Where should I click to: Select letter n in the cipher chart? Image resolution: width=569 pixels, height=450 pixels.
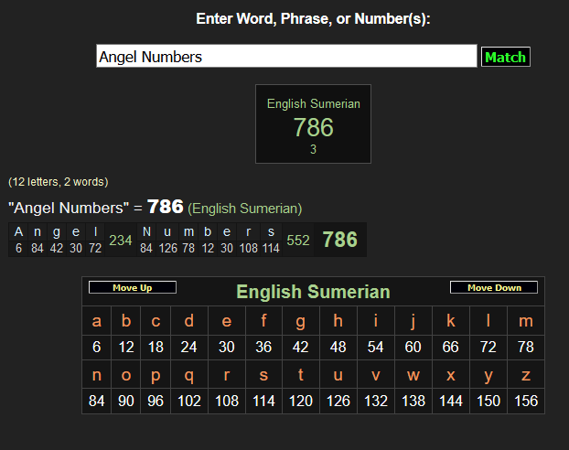(97, 375)
